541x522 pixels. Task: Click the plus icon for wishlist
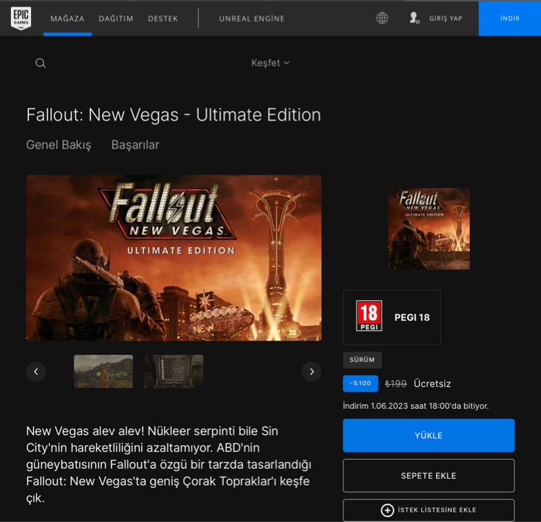(387, 510)
